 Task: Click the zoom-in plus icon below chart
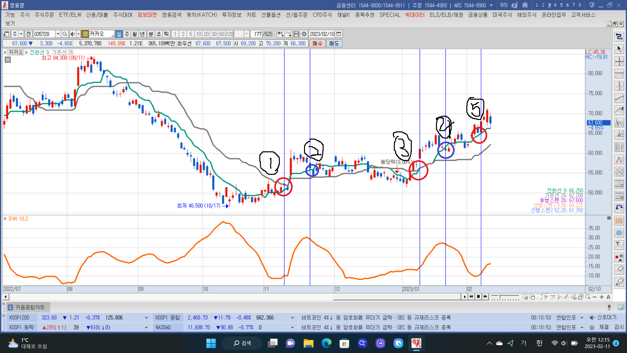tap(602, 297)
